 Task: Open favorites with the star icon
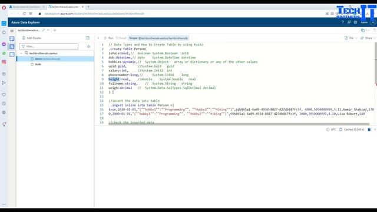[x=89, y=47]
